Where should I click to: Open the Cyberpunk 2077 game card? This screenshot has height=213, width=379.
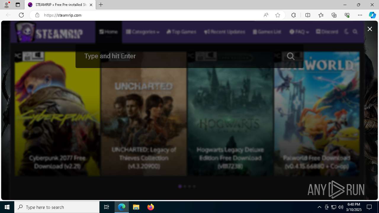57,114
